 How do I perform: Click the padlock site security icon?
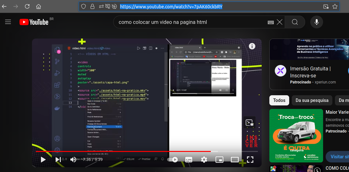tap(92, 7)
